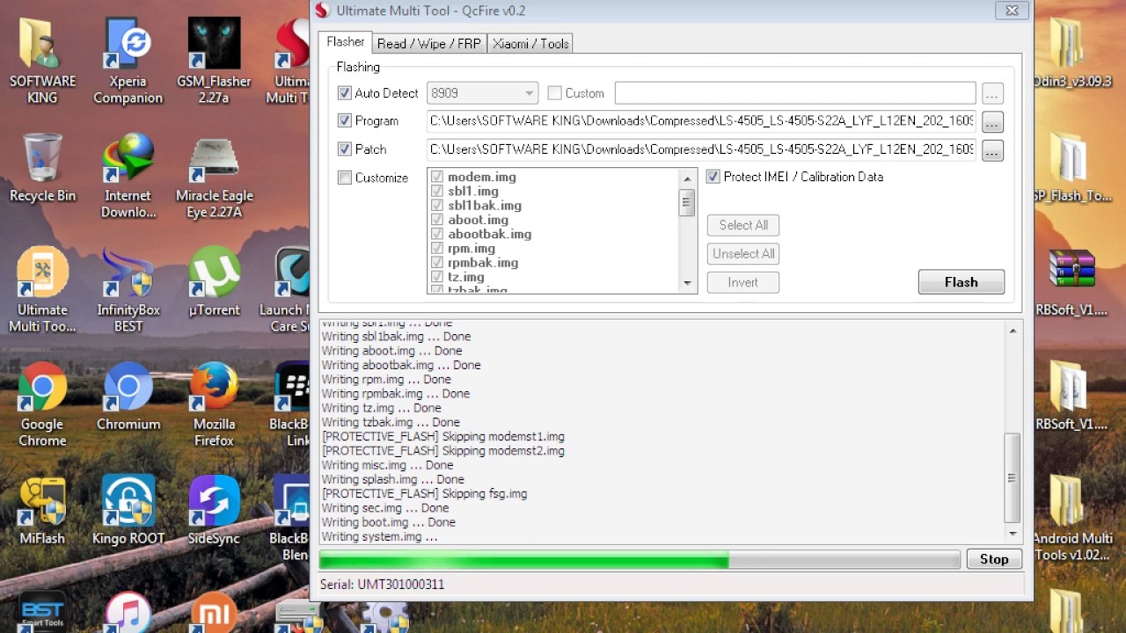The image size is (1126, 633).
Task: Open Google Chrome desktop shortcut
Action: [x=42, y=404]
